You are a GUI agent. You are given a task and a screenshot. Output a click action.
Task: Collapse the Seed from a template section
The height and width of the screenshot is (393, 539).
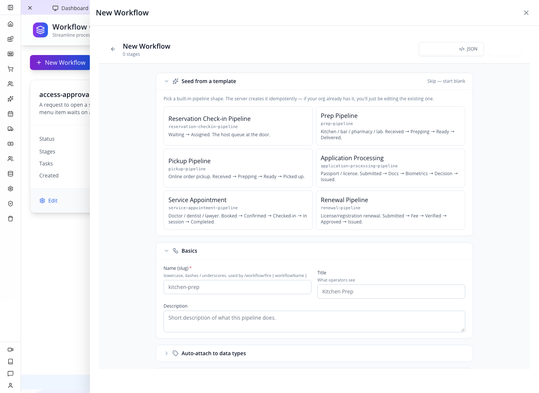(167, 81)
